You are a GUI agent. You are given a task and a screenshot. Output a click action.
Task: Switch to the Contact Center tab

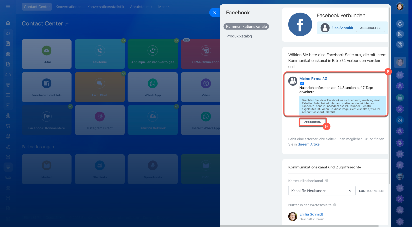(37, 7)
